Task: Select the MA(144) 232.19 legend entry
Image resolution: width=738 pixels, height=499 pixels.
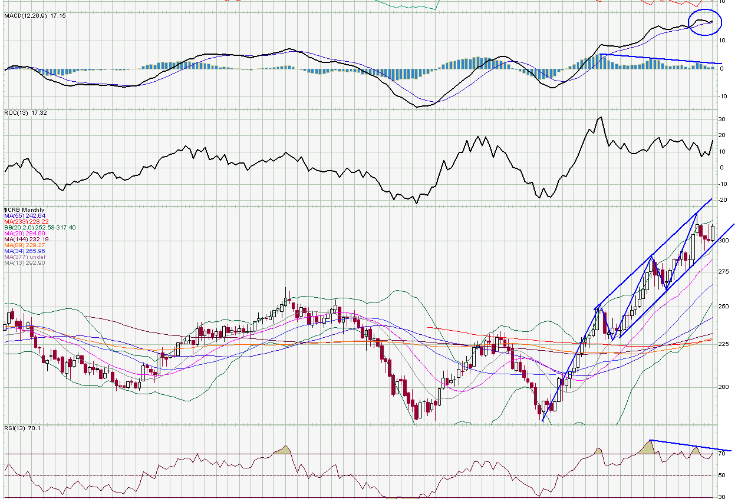Action: point(27,239)
